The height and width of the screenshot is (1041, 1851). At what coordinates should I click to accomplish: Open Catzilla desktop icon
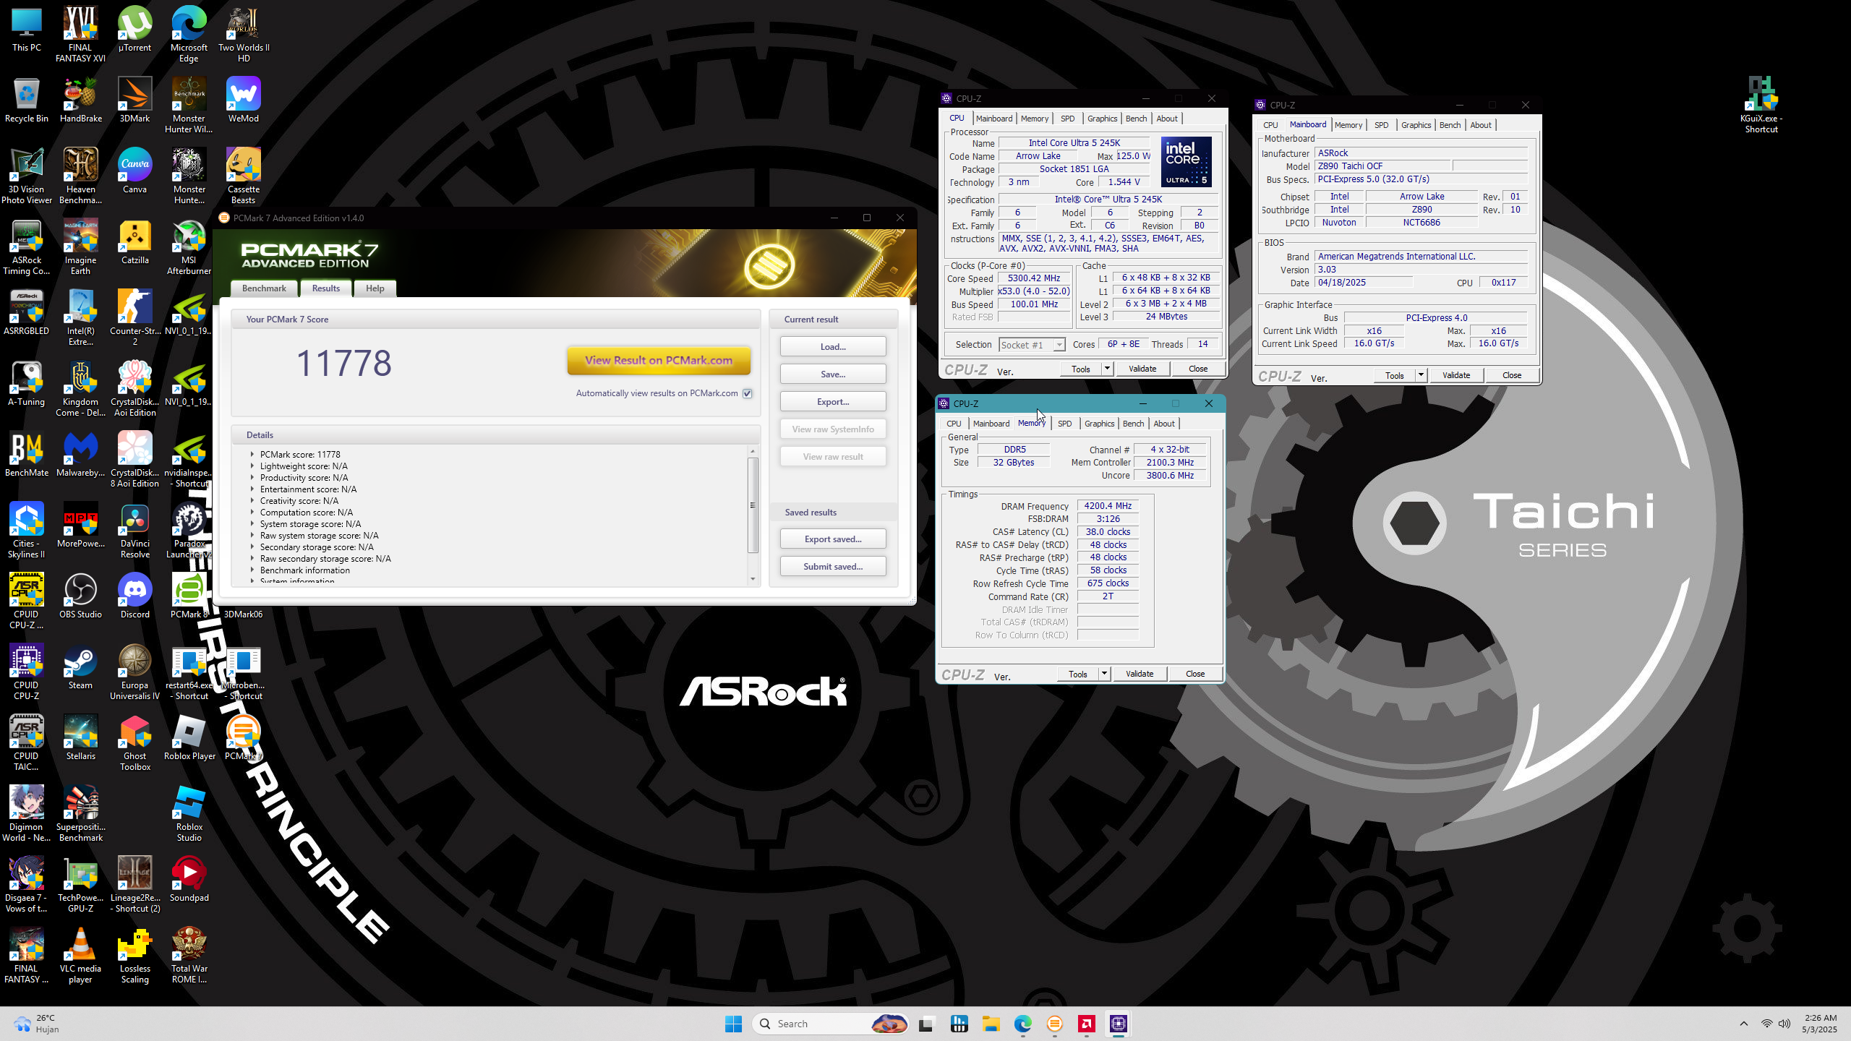(x=134, y=241)
